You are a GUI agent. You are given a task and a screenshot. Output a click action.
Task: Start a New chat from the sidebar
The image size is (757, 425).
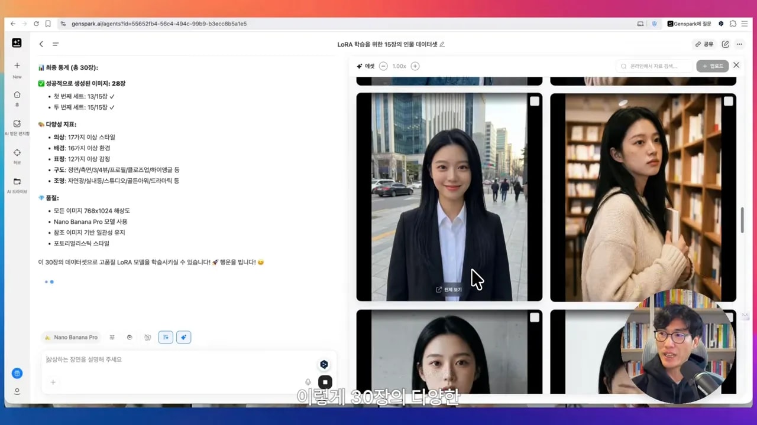17,67
